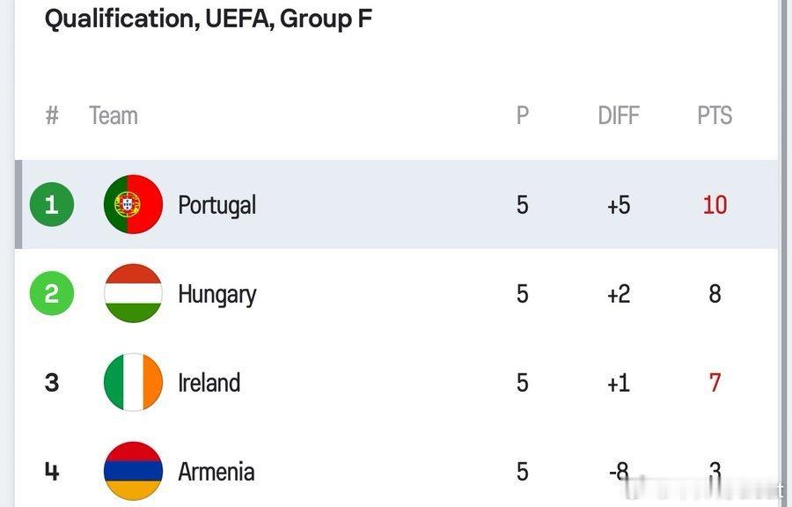The width and height of the screenshot is (792, 507).
Task: Select the rank 3 position number
Action: click(x=52, y=383)
